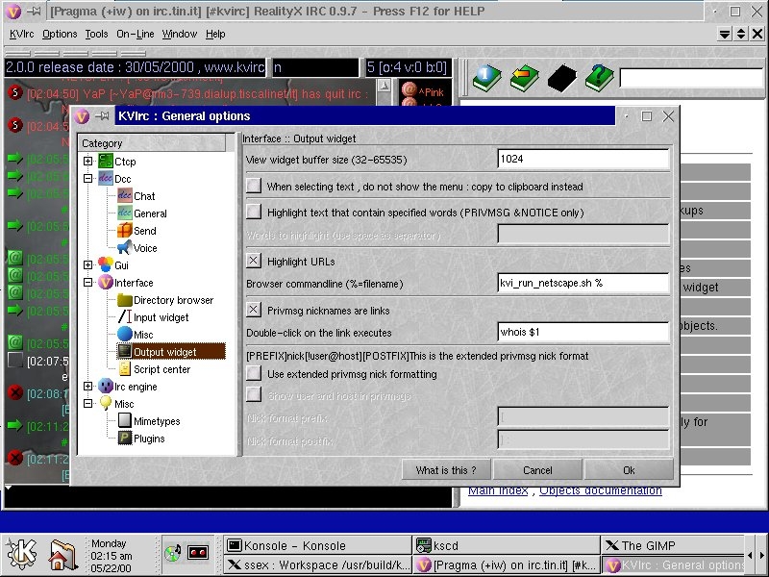Select the Dcc General icon

pyautogui.click(x=125, y=213)
